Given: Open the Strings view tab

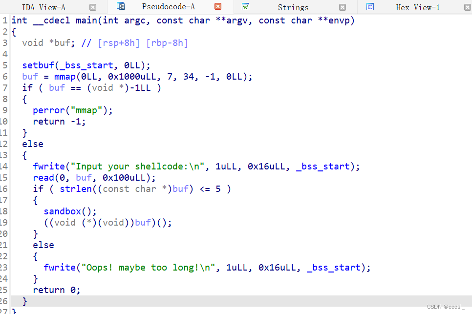Looking at the screenshot, I should click(x=293, y=7).
